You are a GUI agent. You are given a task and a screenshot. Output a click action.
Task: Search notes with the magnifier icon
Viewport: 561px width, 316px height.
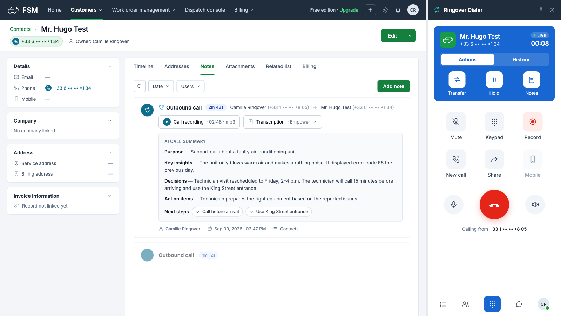pos(140,86)
